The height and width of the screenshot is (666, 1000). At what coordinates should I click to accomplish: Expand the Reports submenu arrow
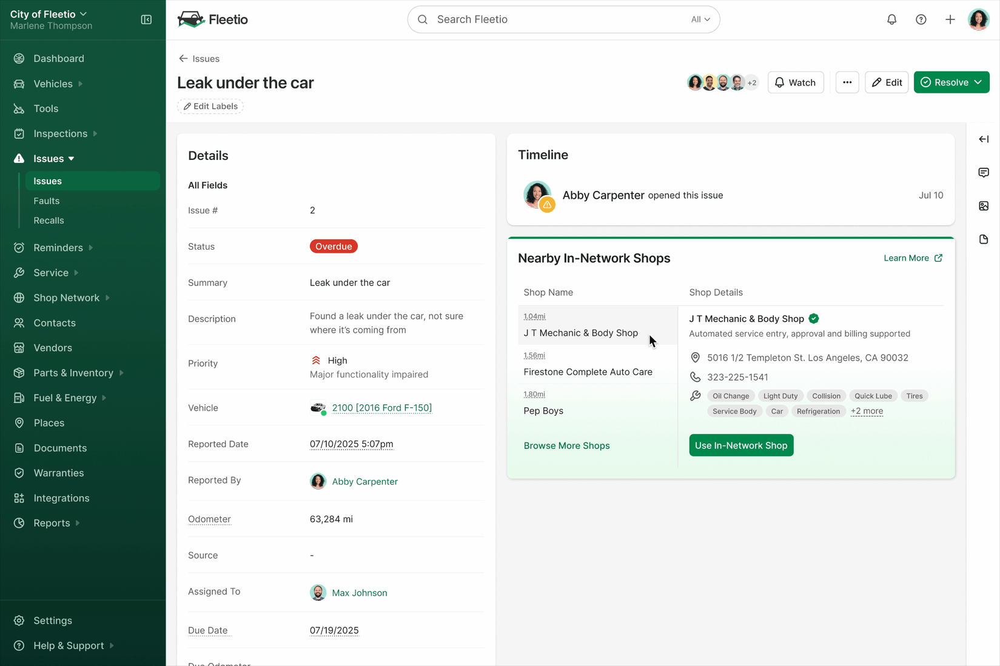pyautogui.click(x=78, y=523)
